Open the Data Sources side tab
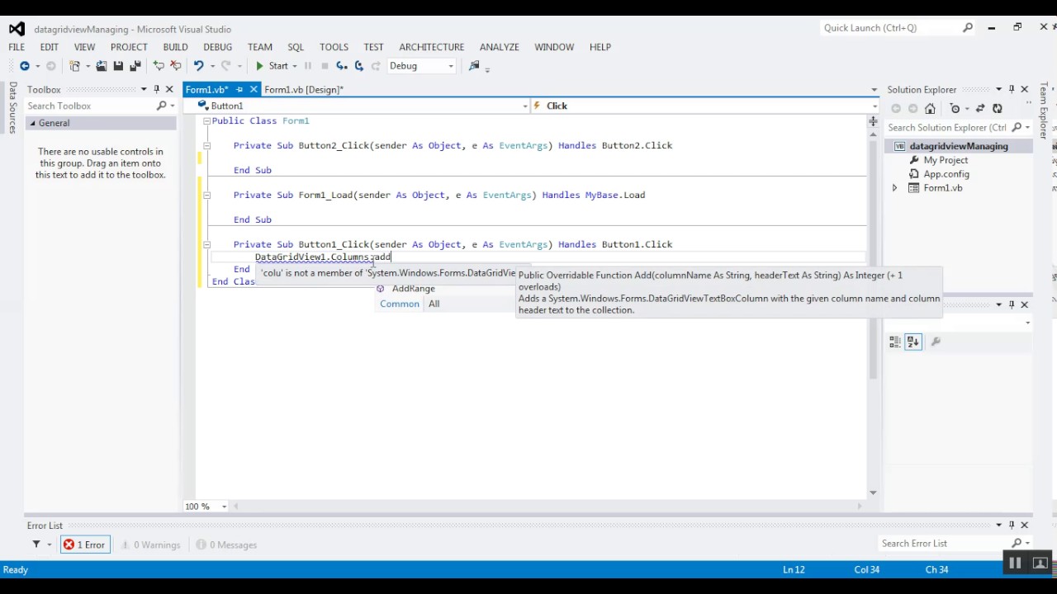The image size is (1057, 594). (12, 107)
